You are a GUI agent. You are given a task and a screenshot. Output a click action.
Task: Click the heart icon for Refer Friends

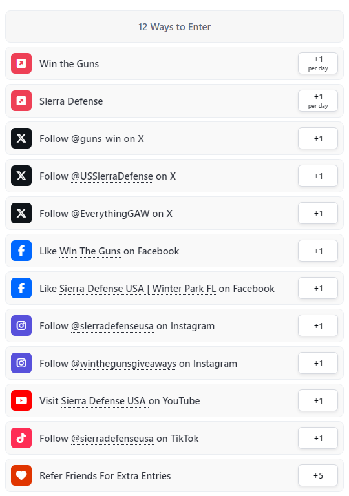click(21, 475)
